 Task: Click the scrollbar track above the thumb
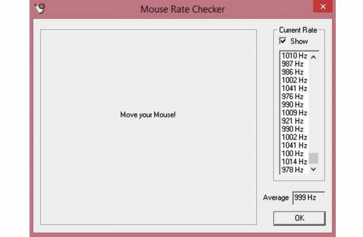point(313,107)
